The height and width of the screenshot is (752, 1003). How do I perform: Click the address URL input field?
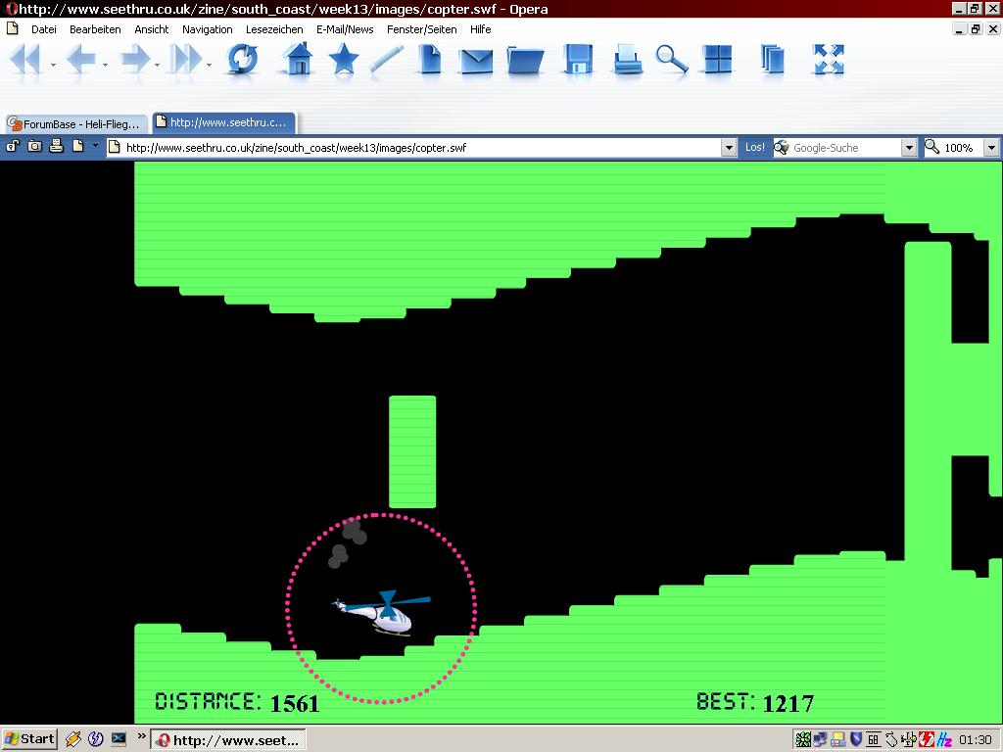pyautogui.click(x=422, y=148)
